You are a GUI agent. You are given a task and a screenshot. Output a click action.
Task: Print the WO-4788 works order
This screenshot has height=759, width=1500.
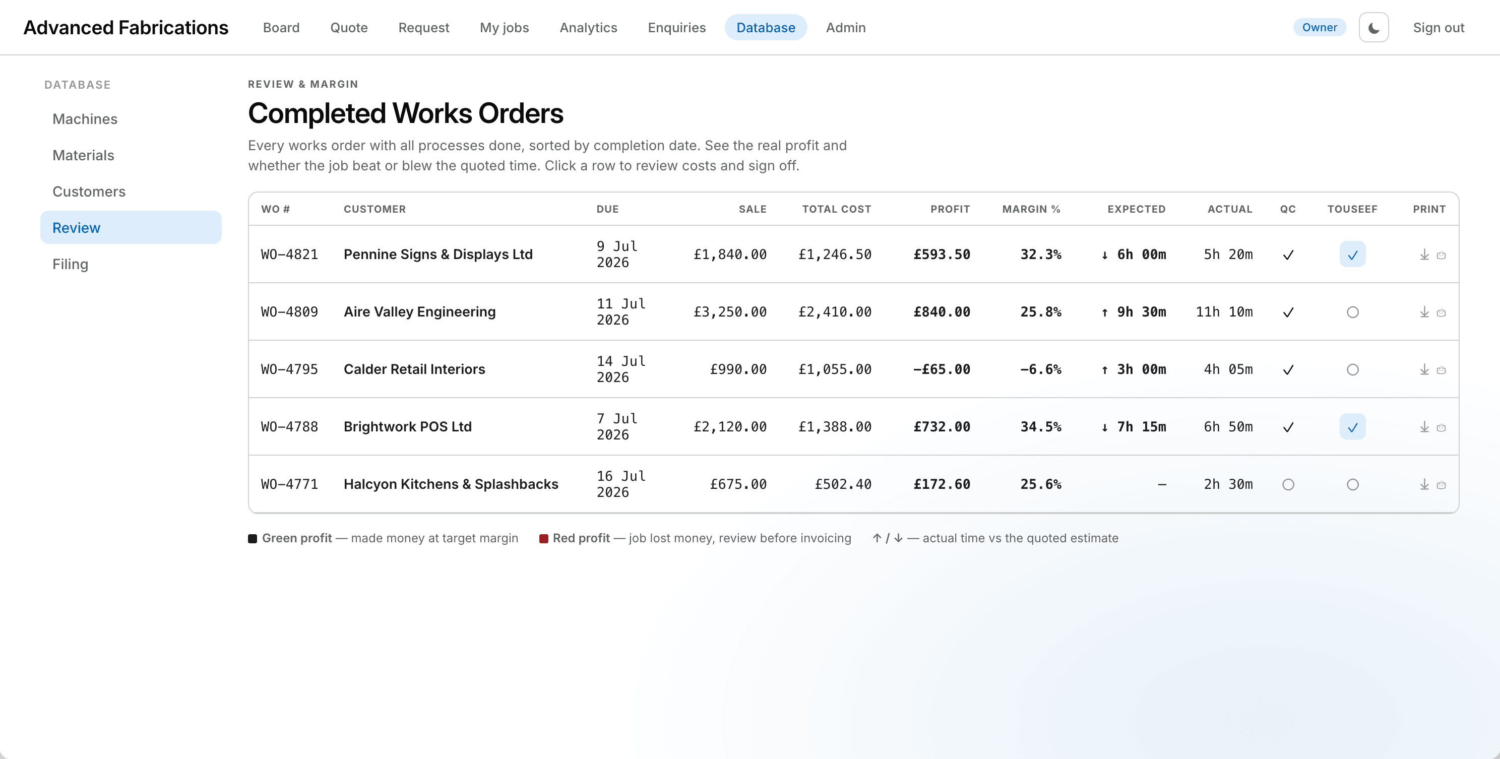pyautogui.click(x=1441, y=427)
